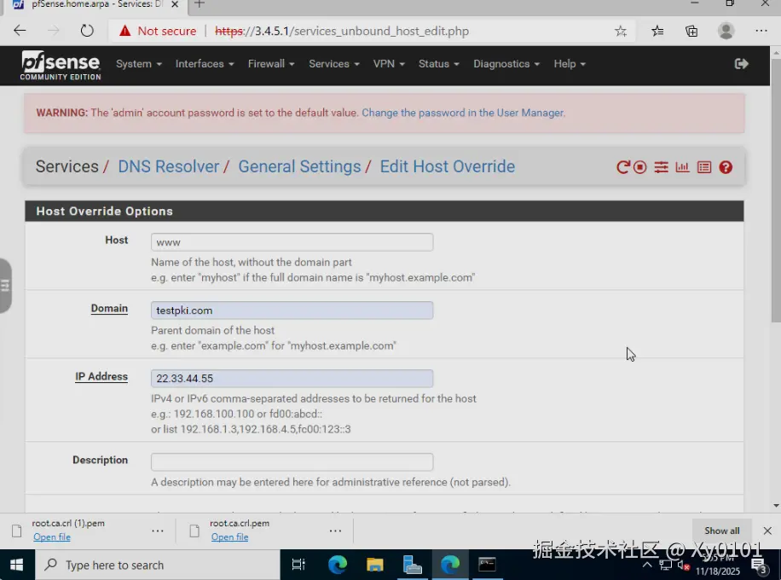Click the browser Refresh button

click(87, 31)
